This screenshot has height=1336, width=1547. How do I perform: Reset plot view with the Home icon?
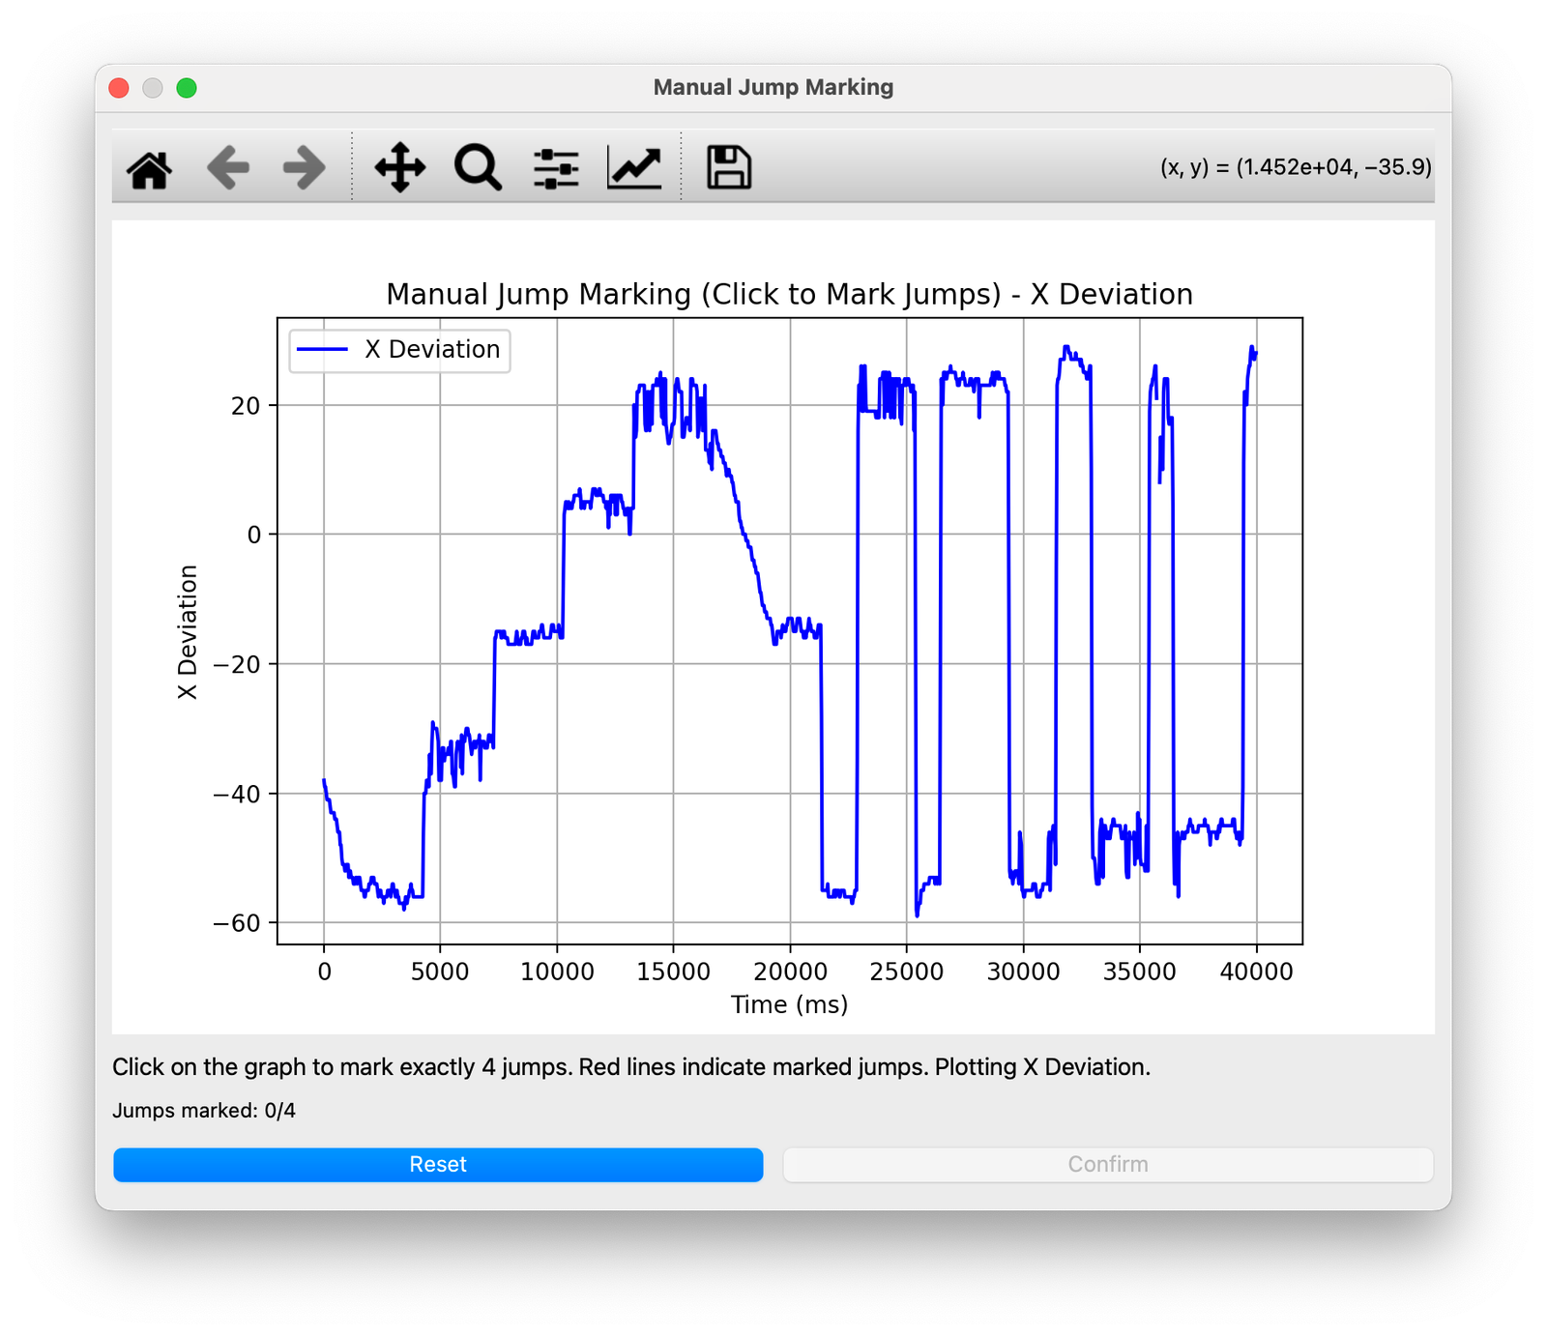[148, 167]
